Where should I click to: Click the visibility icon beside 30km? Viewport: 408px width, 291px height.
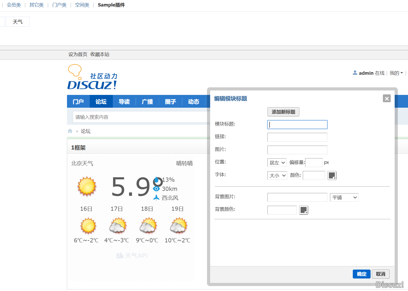tap(156, 189)
